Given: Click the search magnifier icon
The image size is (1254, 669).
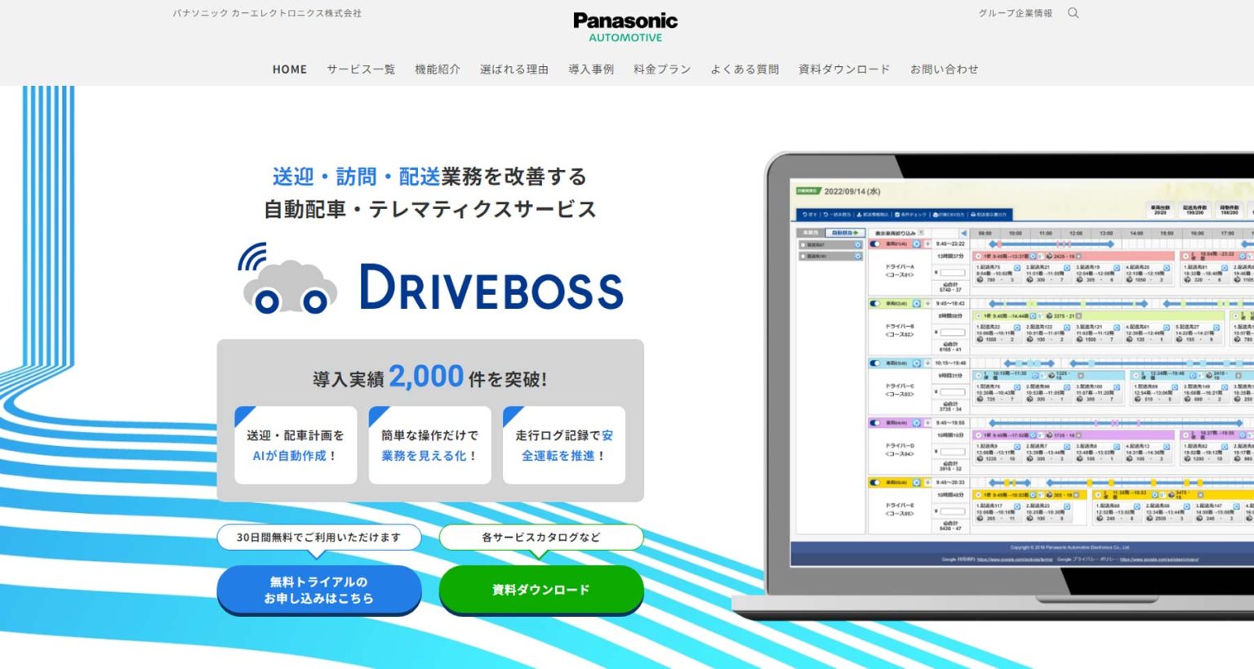Looking at the screenshot, I should tap(1074, 13).
